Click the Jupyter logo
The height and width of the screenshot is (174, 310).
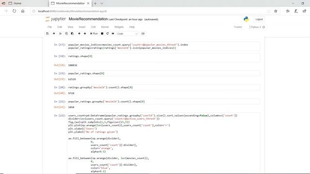point(56,19)
